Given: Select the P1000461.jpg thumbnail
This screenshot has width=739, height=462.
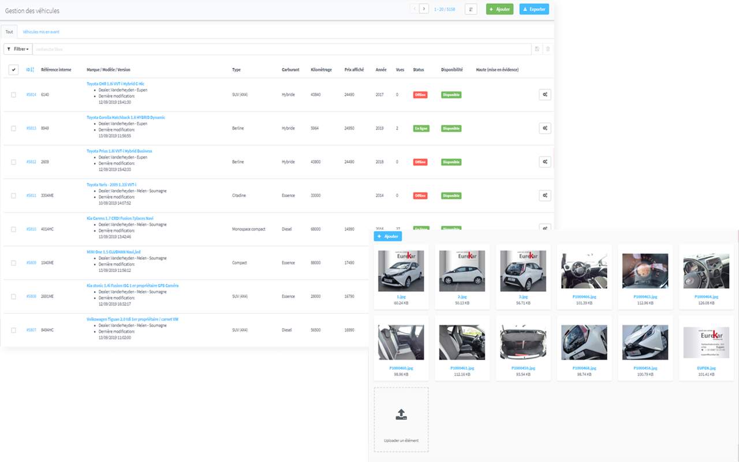Looking at the screenshot, I should click(x=462, y=342).
